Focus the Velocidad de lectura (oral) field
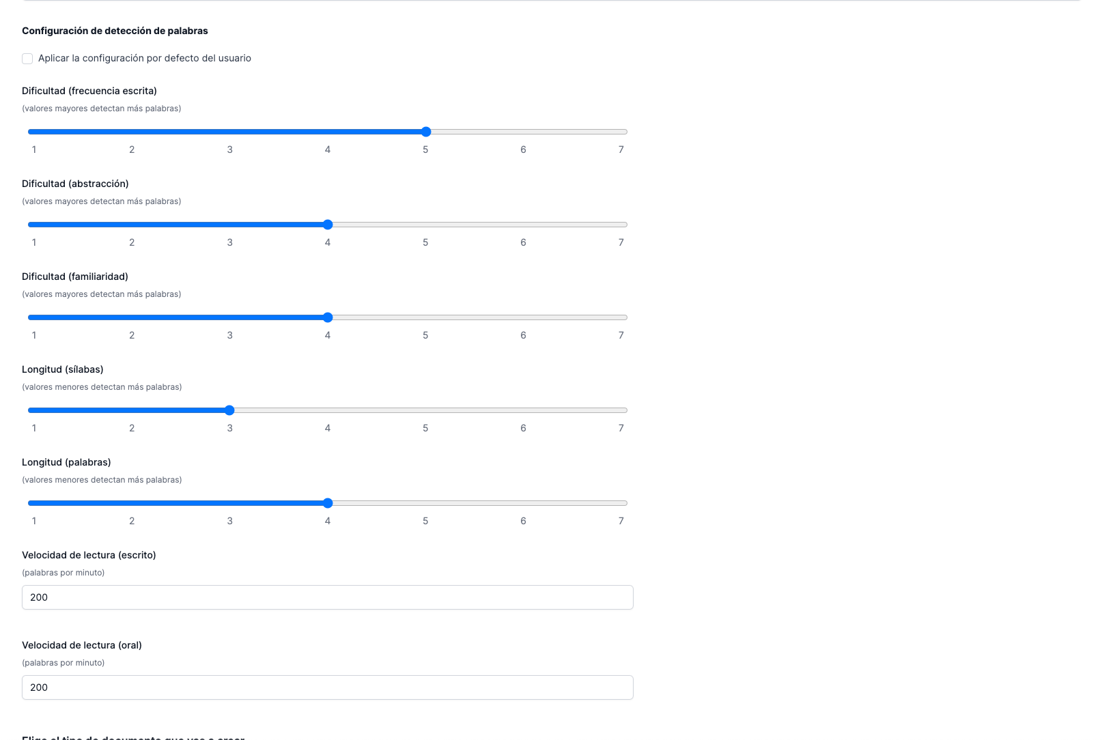The image size is (1104, 740). coord(328,687)
